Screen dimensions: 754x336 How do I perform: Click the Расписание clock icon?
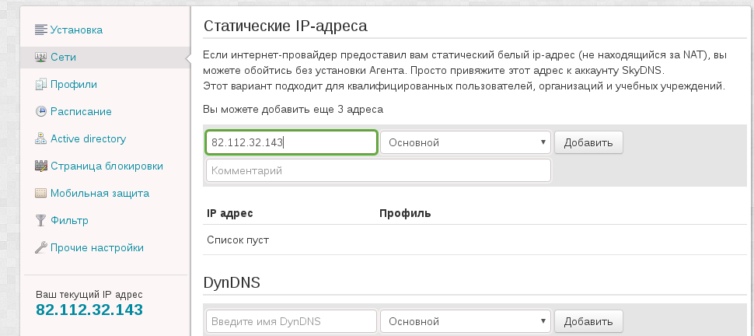pyautogui.click(x=41, y=112)
